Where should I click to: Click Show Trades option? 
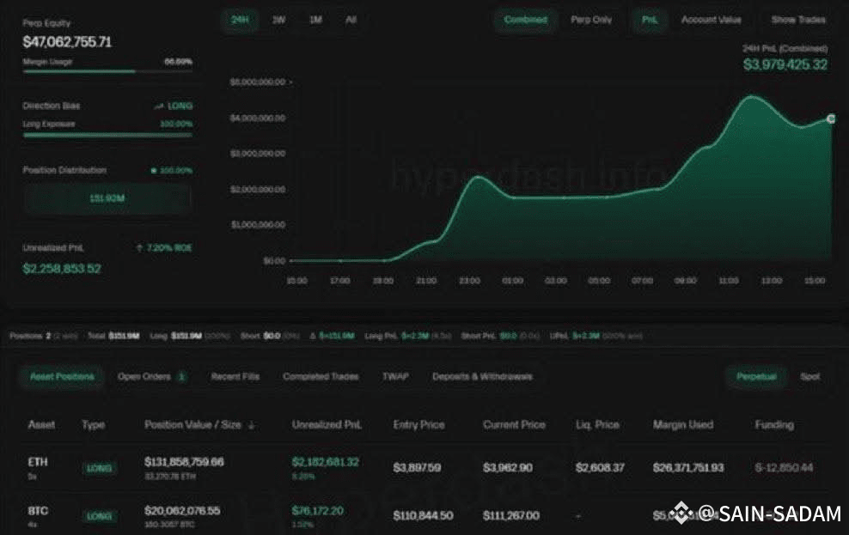click(798, 20)
